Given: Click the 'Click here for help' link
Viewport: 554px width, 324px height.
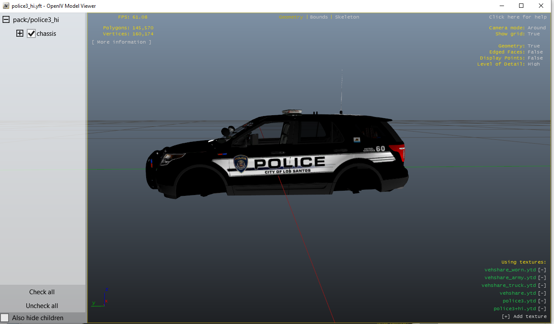Looking at the screenshot, I should click(518, 17).
